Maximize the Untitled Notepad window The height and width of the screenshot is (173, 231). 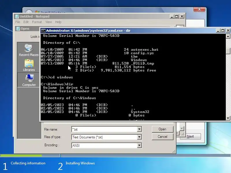(x=177, y=16)
